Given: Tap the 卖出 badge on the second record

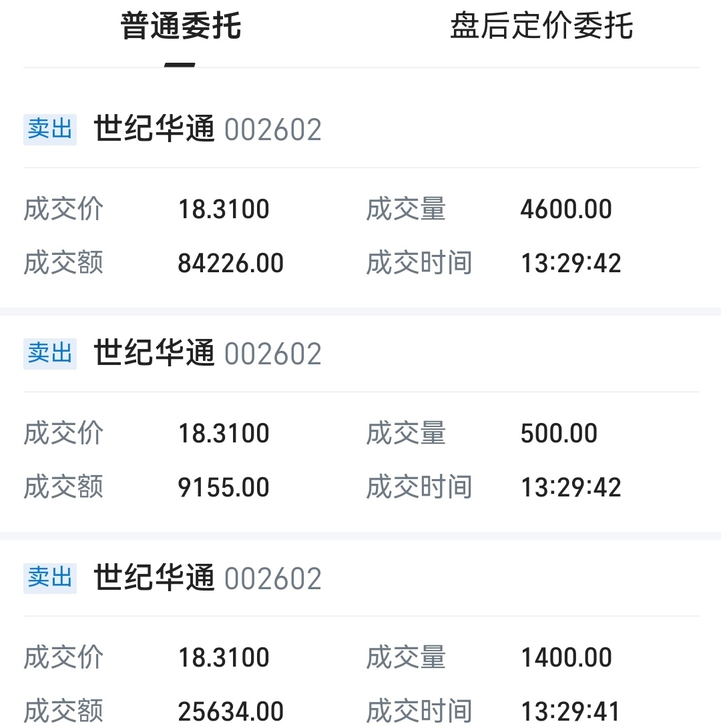Looking at the screenshot, I should coord(50,354).
